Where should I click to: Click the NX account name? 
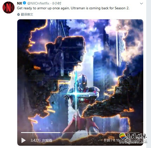point(19,3)
